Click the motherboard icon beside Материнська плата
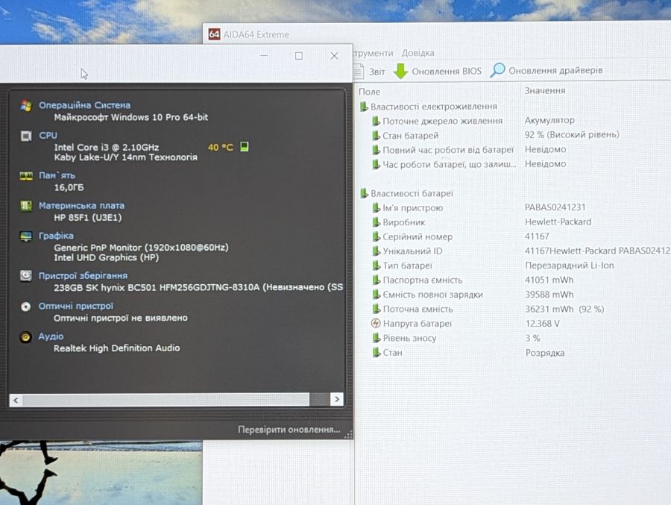This screenshot has width=671, height=505. [26, 206]
